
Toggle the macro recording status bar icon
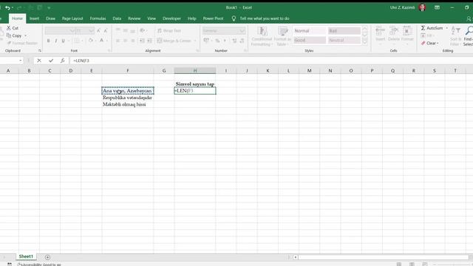[10, 265]
